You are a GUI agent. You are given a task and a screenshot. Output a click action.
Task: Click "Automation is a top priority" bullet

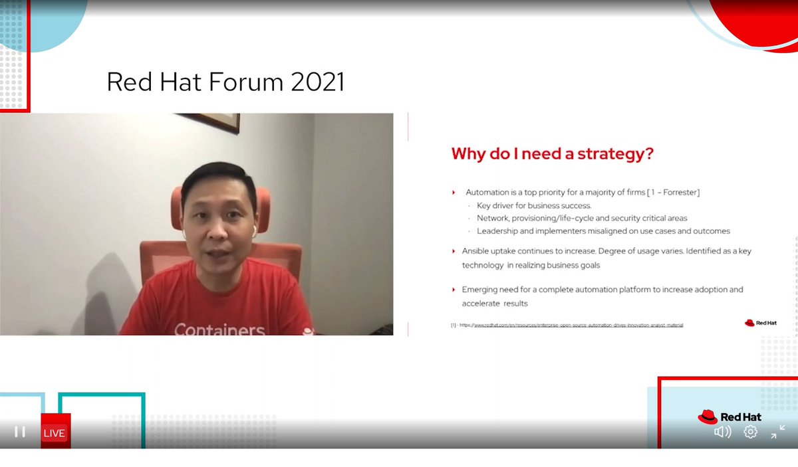click(583, 193)
